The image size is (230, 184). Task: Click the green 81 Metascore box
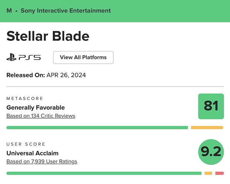[x=211, y=106]
